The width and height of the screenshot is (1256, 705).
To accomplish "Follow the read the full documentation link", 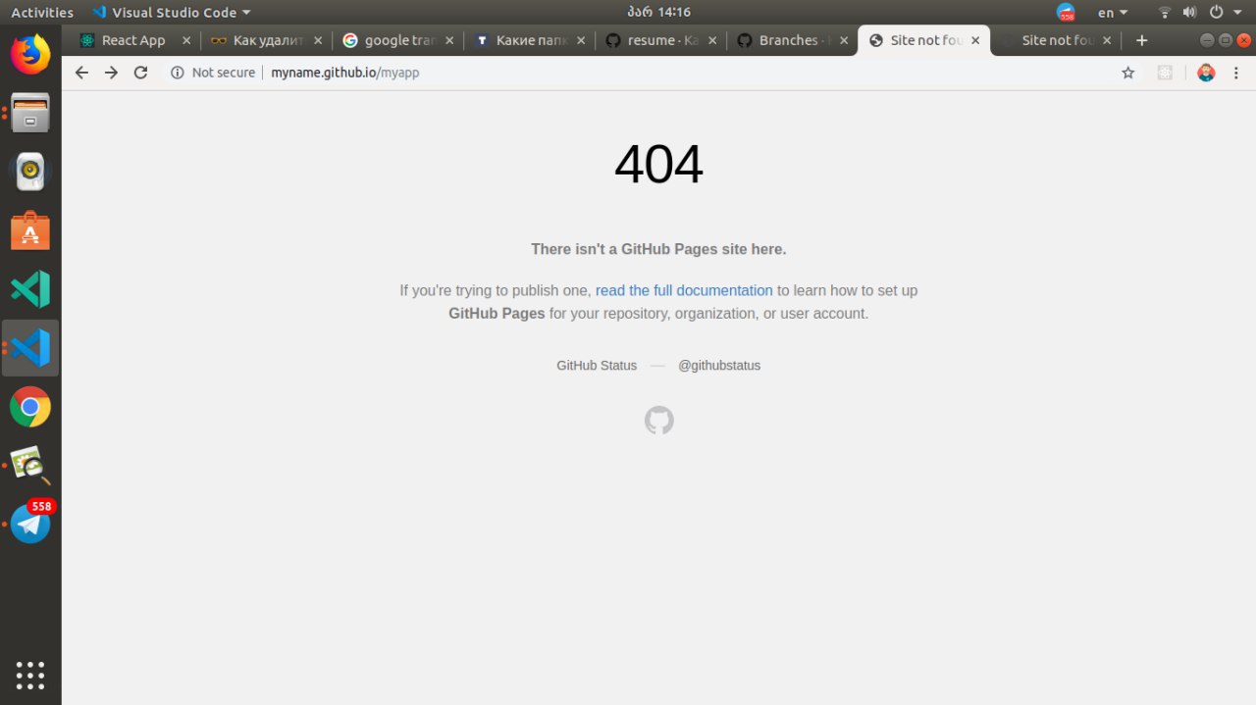I will pyautogui.click(x=684, y=290).
